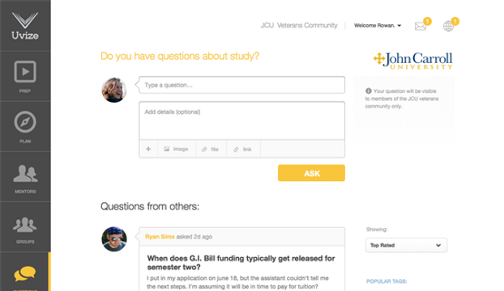Open the Plan compass icon
Viewport: 504px width, 291px height.
coord(25,122)
